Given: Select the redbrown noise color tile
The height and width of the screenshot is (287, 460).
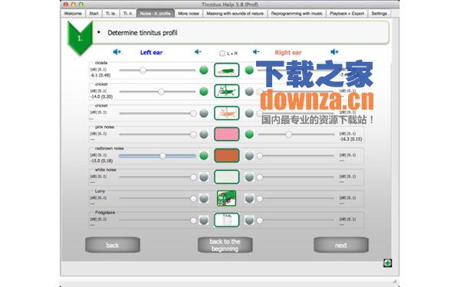Looking at the screenshot, I should (226, 155).
